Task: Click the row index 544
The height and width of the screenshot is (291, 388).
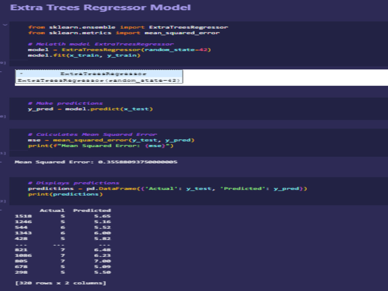Action: (x=21, y=227)
